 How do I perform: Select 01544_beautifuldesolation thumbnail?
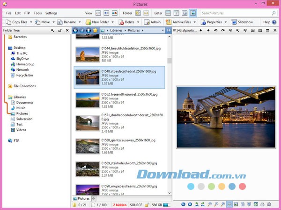coord(88,55)
